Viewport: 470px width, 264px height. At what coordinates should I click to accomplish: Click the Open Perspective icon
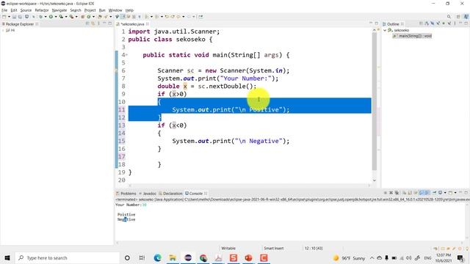pos(458,16)
